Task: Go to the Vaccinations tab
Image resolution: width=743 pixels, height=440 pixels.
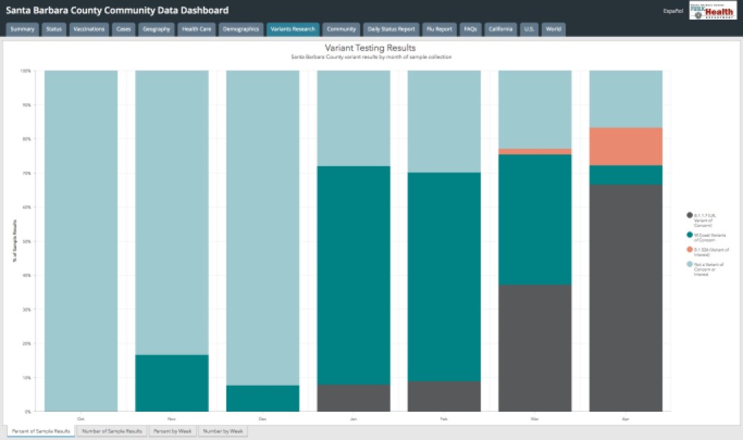Action: tap(89, 29)
